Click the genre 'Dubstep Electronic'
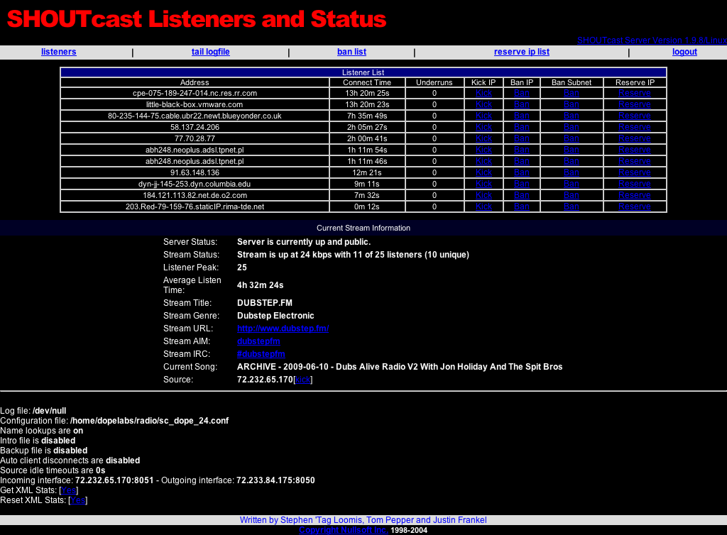This screenshot has width=727, height=535. click(275, 316)
